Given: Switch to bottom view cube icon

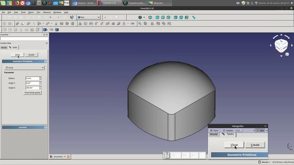Looking at the screenshot, I should pyautogui.click(x=181, y=17).
